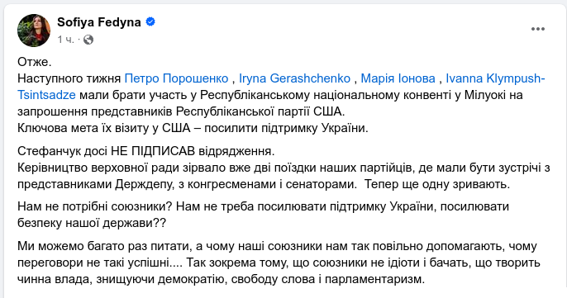Viewport: 567px width, 298px height.
Task: Click 'Тепер ще одну зривають.' sentence
Action: coord(436,184)
